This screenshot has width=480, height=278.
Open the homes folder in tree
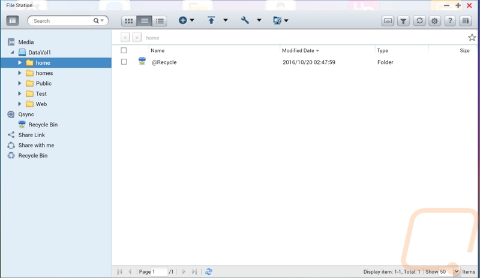coord(44,73)
